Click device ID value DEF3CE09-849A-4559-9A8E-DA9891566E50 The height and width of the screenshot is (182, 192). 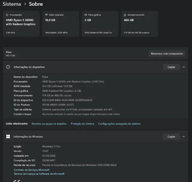pos(67,100)
